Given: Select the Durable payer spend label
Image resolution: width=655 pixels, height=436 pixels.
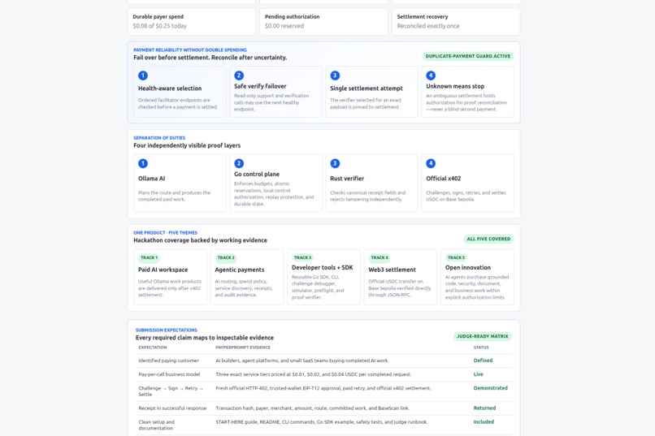Looking at the screenshot, I should pos(158,17).
